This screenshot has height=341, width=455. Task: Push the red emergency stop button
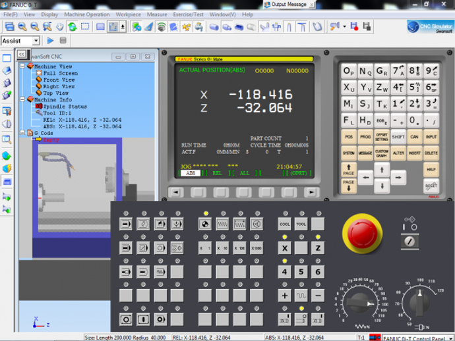363,234
